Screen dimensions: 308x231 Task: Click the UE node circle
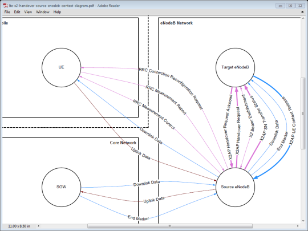61,67
